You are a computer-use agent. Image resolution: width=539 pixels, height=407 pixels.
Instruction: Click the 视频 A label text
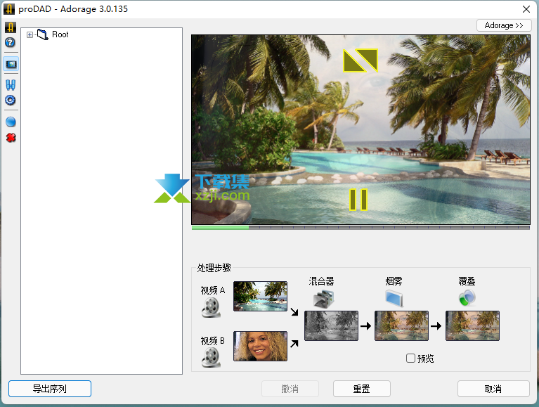[213, 290]
